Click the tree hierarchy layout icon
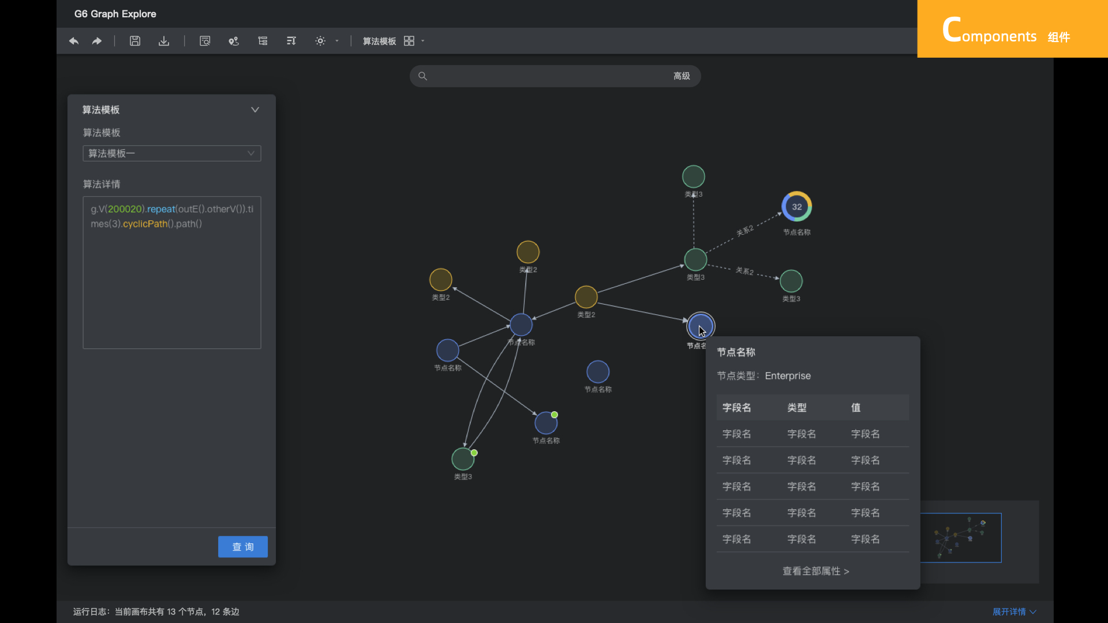The height and width of the screenshot is (623, 1108). 263,41
